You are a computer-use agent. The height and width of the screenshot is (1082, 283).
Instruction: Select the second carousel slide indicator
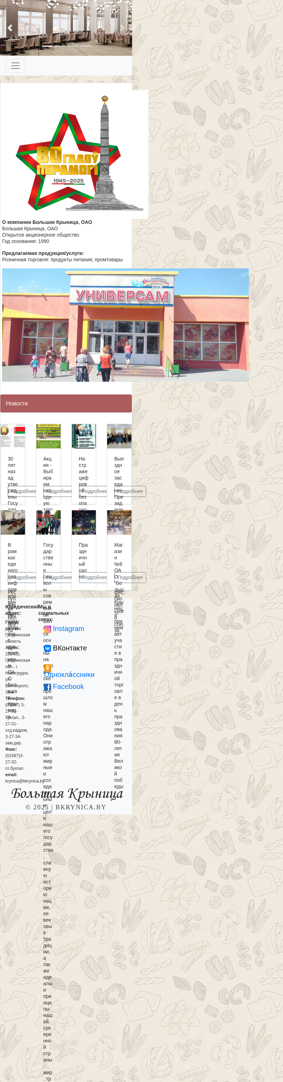coord(60,46)
